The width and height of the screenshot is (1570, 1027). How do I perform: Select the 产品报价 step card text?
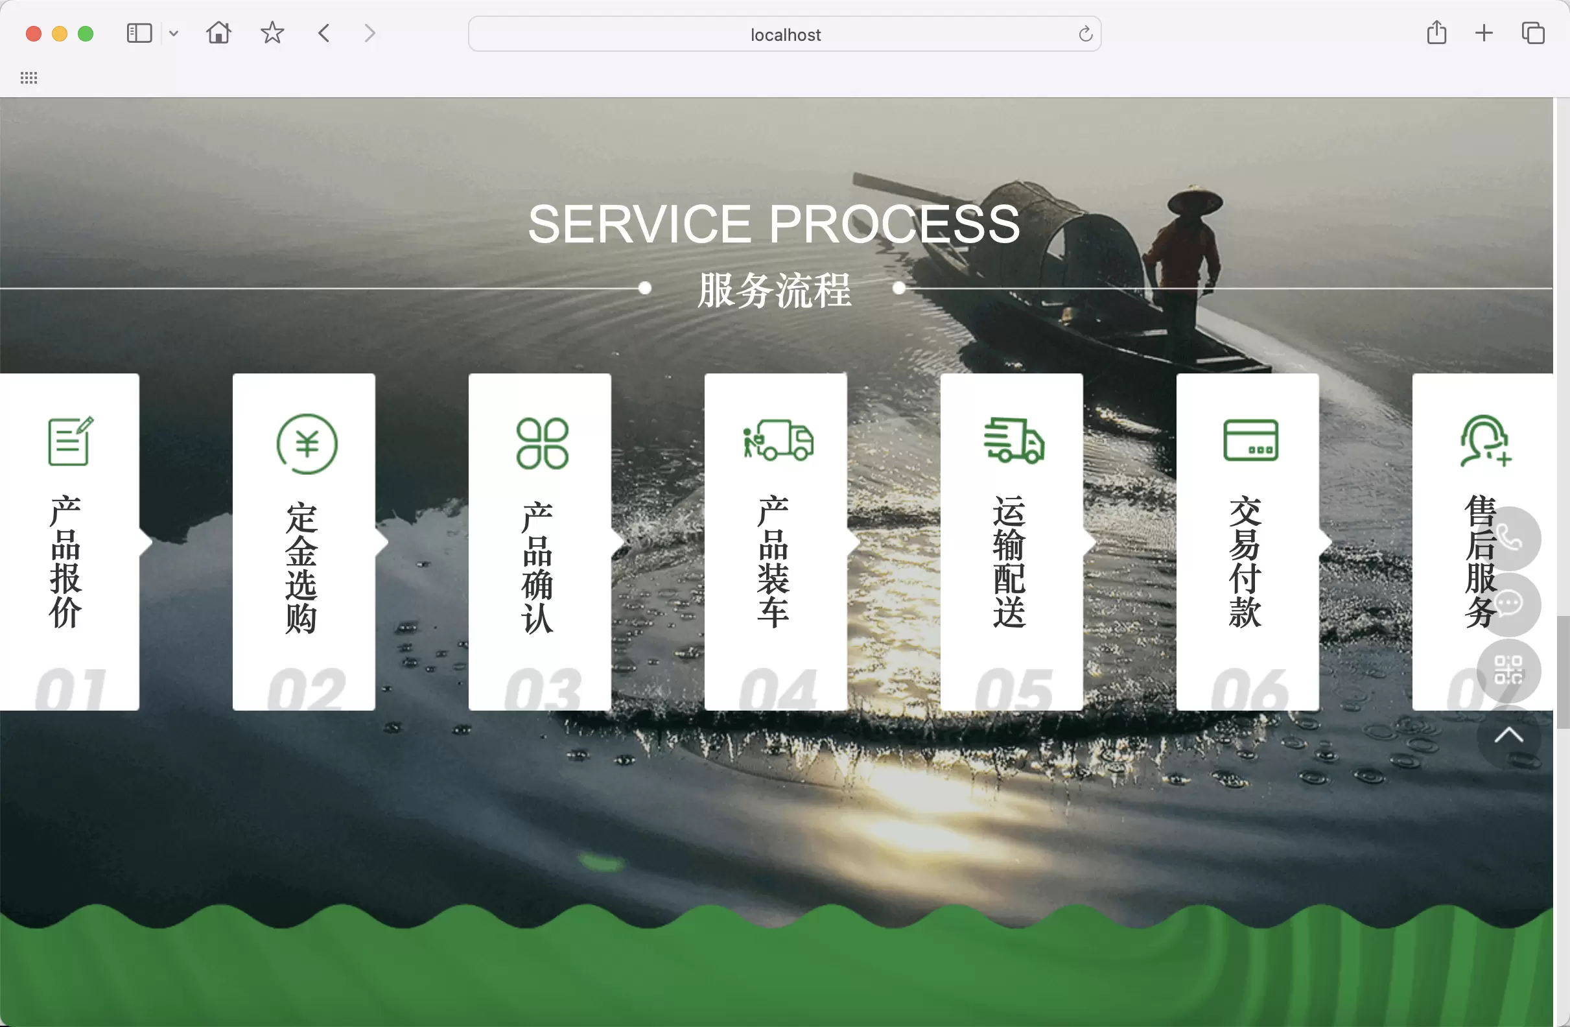[65, 561]
